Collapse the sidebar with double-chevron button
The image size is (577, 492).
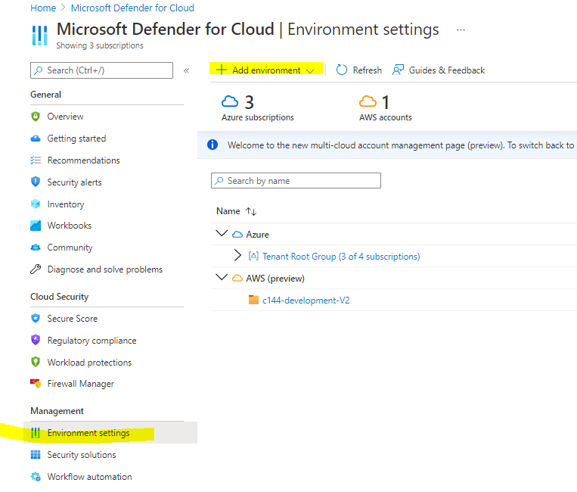click(187, 70)
